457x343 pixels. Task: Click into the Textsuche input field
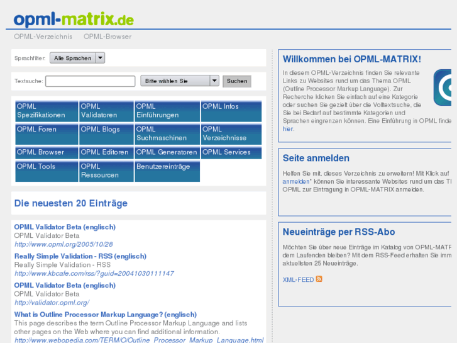[x=91, y=81]
